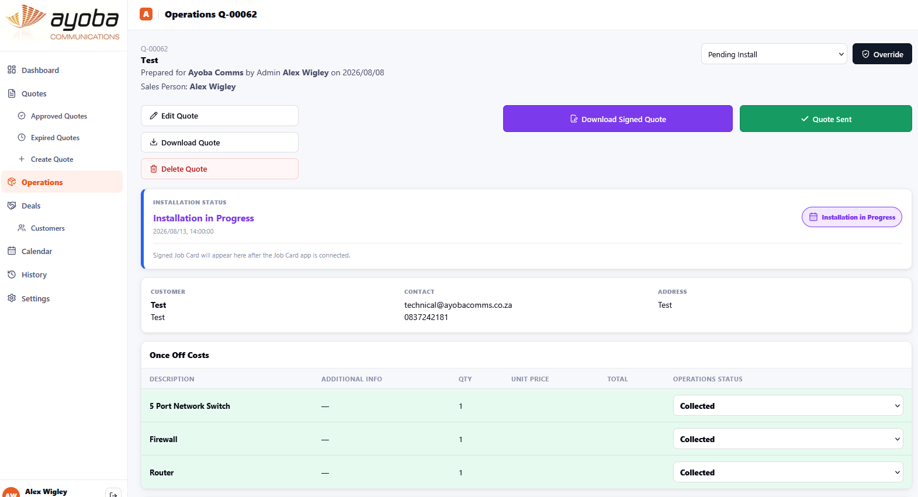Click the plus icon beside Create Quote
This screenshot has height=497, width=918.
22,159
